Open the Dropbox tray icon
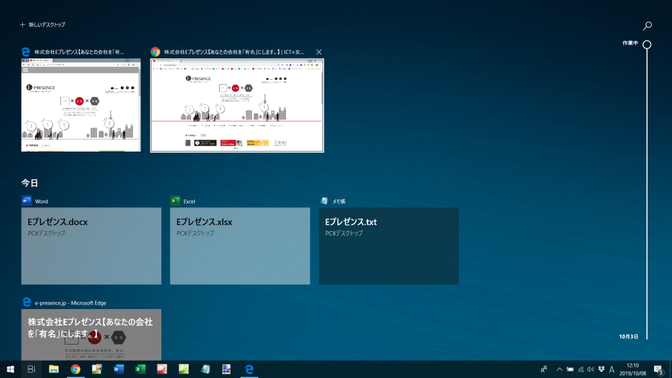 pos(601,369)
